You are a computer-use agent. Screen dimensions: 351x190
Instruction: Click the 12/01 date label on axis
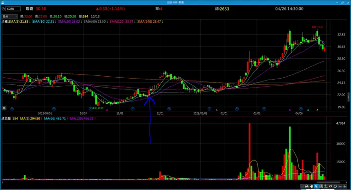pos(160,113)
